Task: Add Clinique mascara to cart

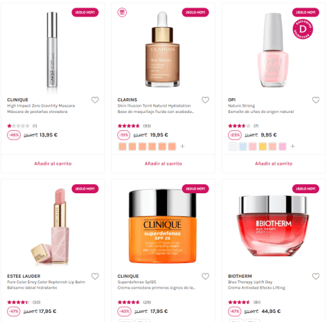Action: pyautogui.click(x=53, y=163)
